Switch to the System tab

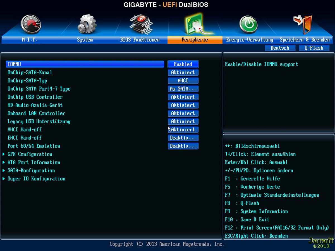click(85, 40)
